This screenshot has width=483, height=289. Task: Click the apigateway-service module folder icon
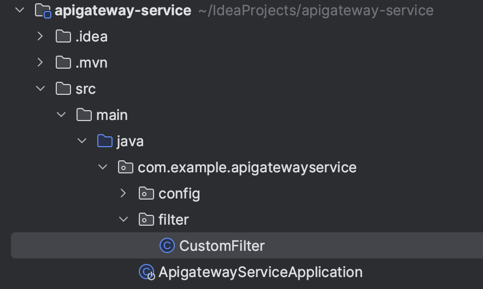tap(43, 10)
